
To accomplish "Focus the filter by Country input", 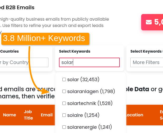I will [24, 62].
